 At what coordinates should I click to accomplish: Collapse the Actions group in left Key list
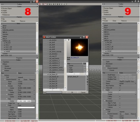click(x=3, y=75)
